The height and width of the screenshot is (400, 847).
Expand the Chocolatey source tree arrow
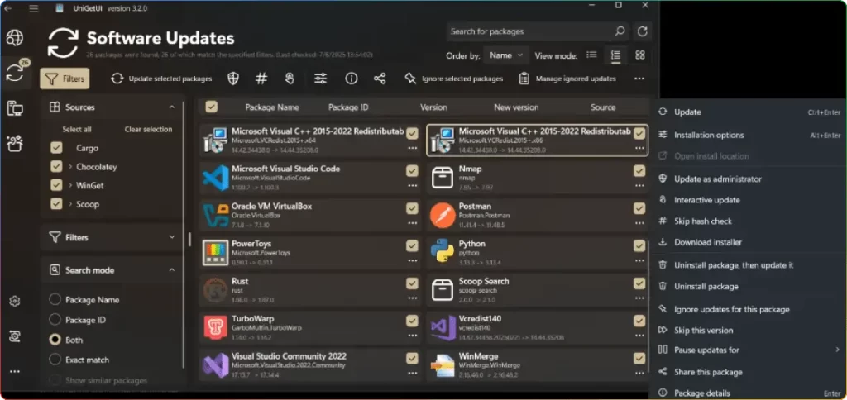tap(71, 167)
